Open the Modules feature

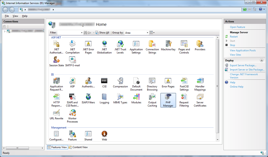(136, 99)
